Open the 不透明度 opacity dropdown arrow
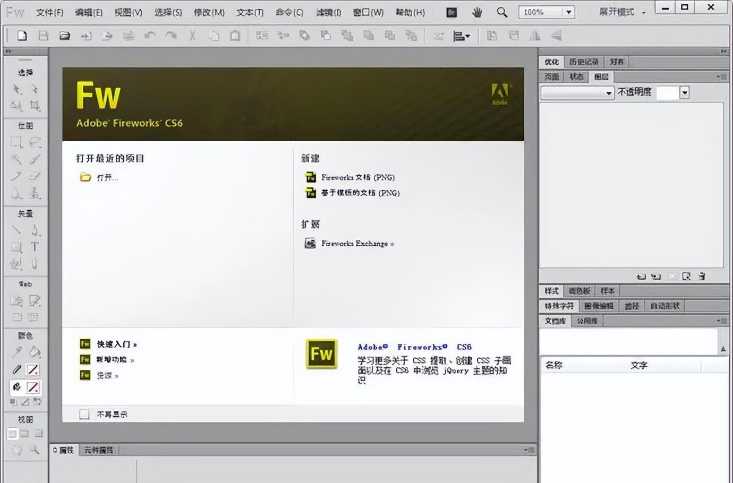 [x=685, y=92]
